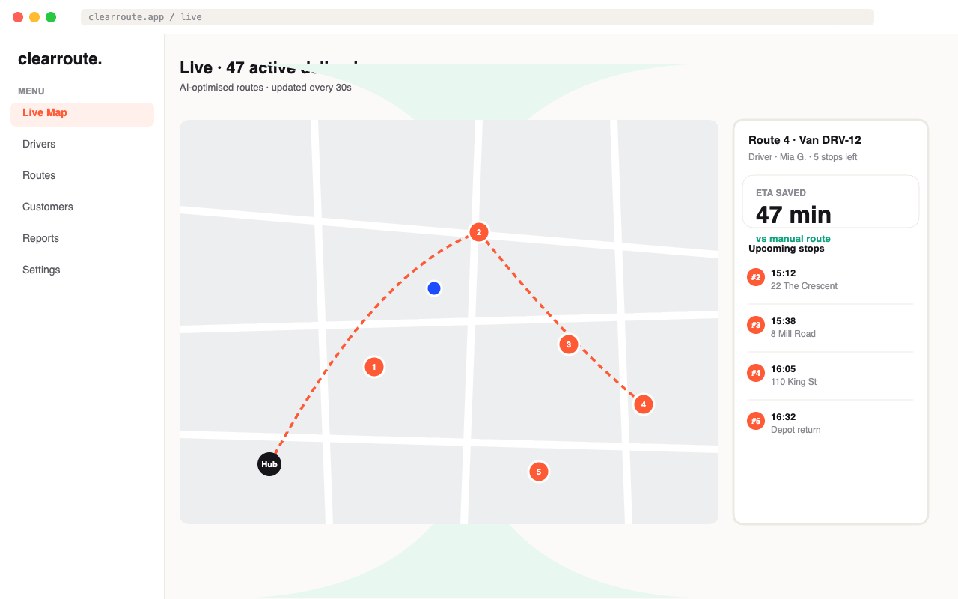Open the Live Map menu item
This screenshot has height=599, width=958.
pos(82,114)
